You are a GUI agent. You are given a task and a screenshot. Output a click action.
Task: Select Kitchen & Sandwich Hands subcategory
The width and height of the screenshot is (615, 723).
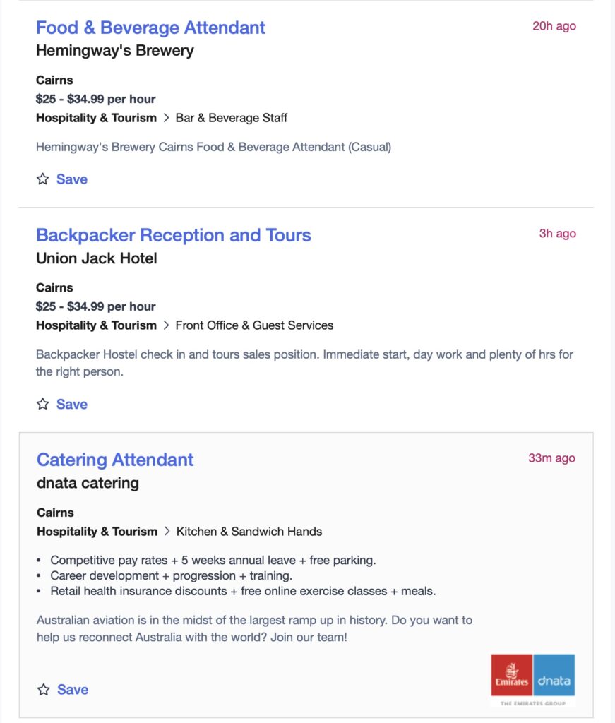[x=249, y=532]
